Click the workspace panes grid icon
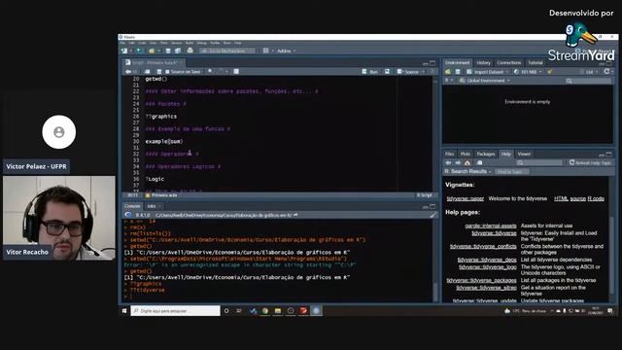The width and height of the screenshot is (622, 350). coord(266,51)
